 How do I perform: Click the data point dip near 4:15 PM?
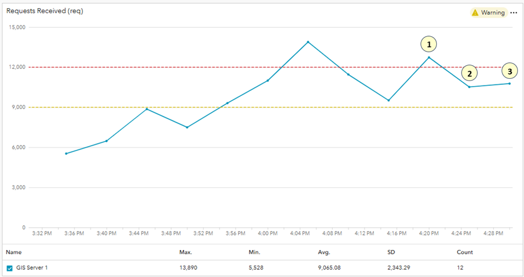pos(389,100)
